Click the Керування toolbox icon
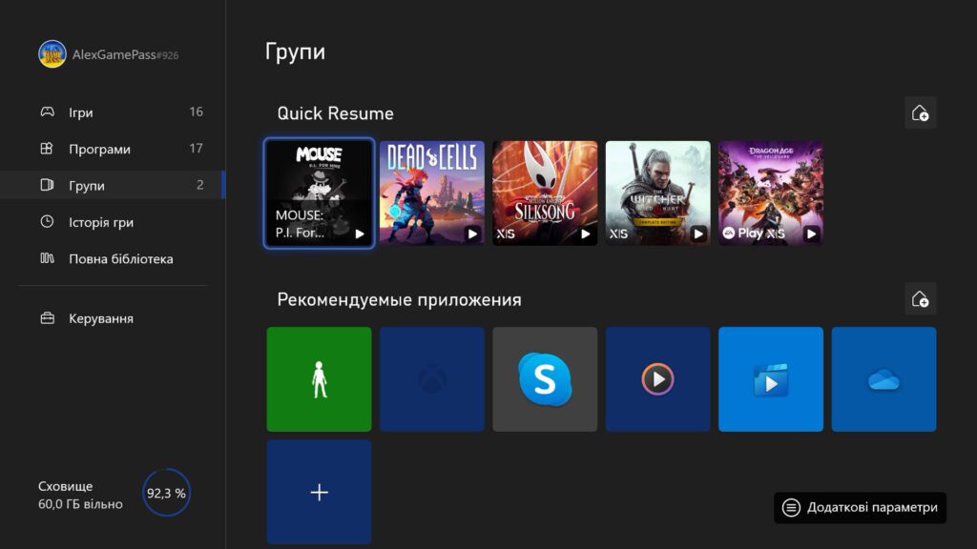The image size is (977, 549). [x=48, y=318]
